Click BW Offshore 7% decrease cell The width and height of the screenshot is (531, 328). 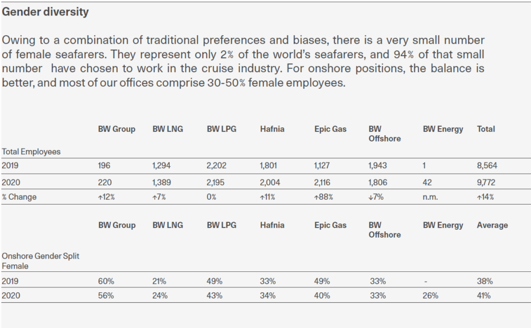(x=376, y=197)
